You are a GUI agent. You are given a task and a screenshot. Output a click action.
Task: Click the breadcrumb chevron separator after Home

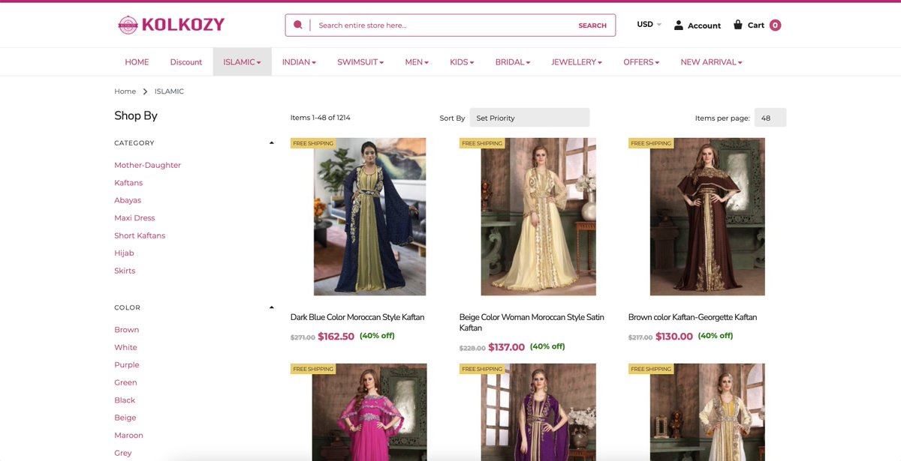tap(145, 91)
